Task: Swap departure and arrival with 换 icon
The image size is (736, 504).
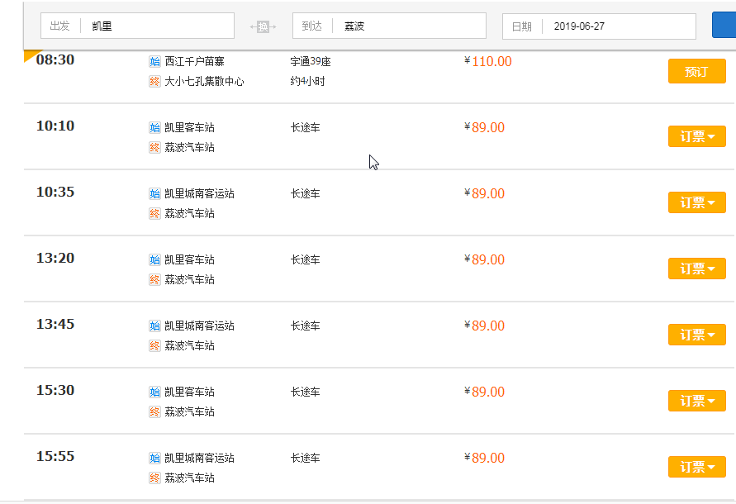Action: [x=263, y=26]
